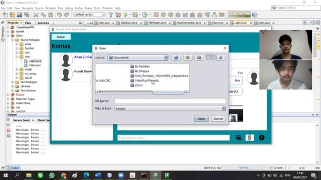The height and width of the screenshot is (180, 321).
Task: Open Microsoft Edge from the taskbar
Action: point(86,175)
